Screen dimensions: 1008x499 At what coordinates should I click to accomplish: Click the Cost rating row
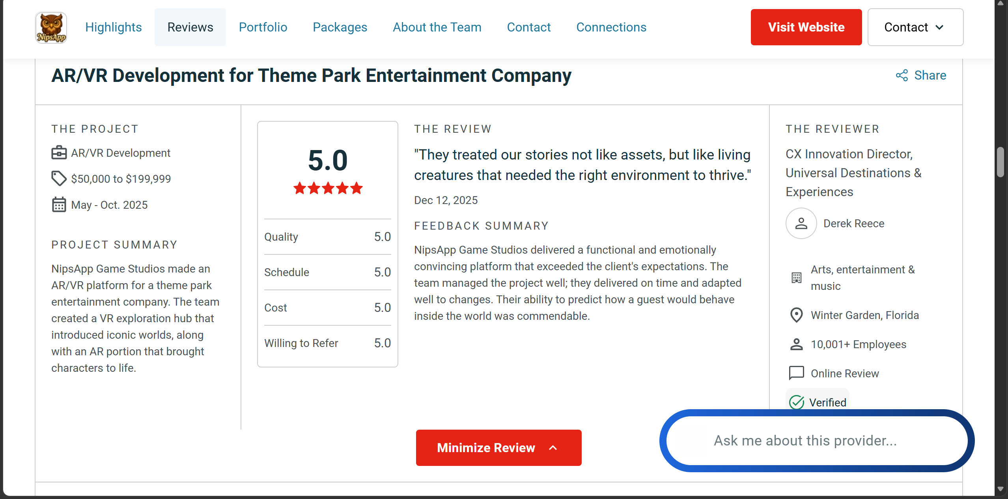[327, 308]
